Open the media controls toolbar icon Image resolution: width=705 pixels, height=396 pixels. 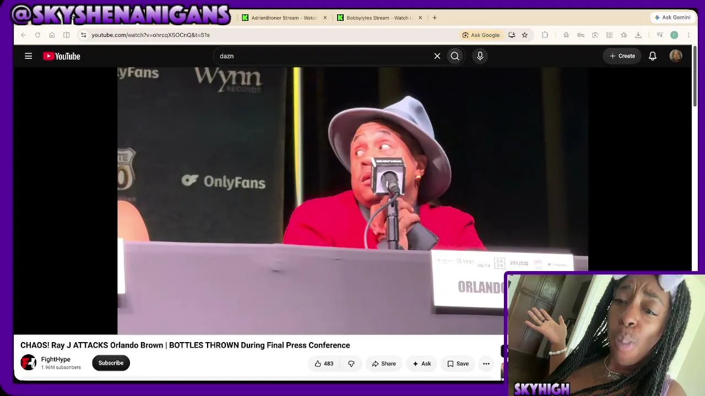click(x=659, y=35)
